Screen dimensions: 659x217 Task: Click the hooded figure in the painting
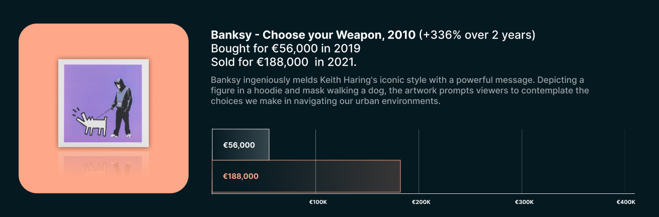click(x=121, y=107)
